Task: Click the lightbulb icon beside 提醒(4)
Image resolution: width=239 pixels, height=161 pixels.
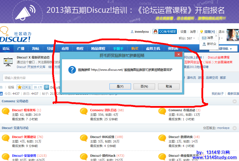Action: tap(201, 32)
